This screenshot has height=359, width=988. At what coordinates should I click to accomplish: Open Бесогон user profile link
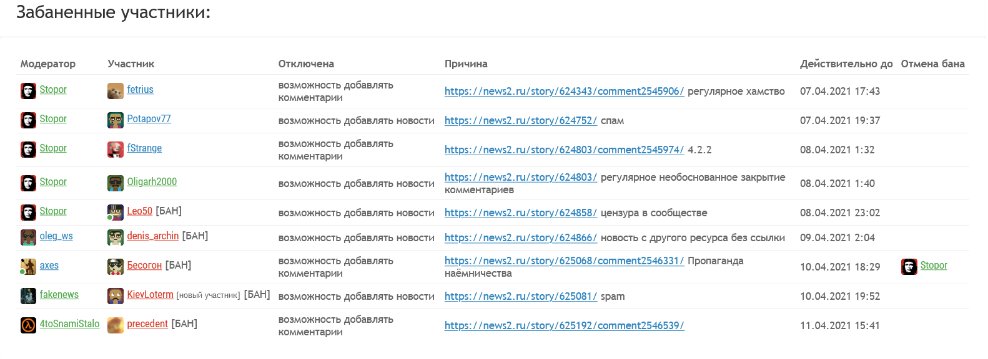[x=144, y=266]
